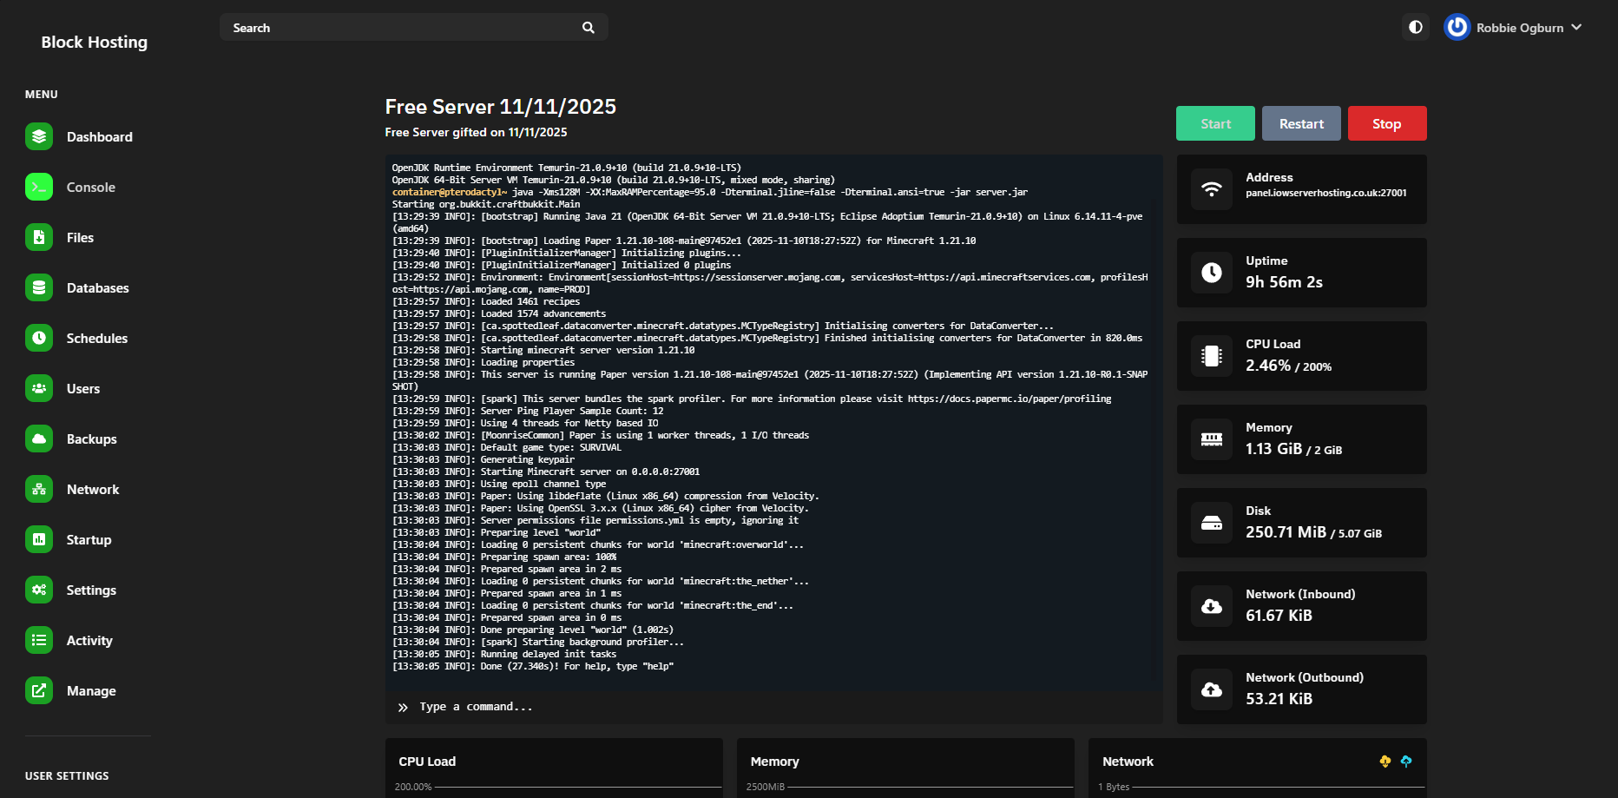Click the Network chart heading
This screenshot has width=1618, height=798.
point(1128,762)
